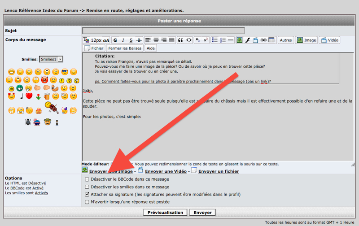The height and width of the screenshot is (226, 359).
Task: Insert Flash content with the f icon
Action: (x=248, y=40)
